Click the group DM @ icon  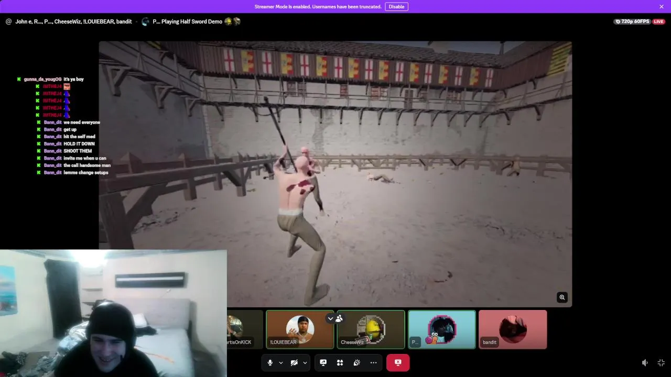click(8, 21)
